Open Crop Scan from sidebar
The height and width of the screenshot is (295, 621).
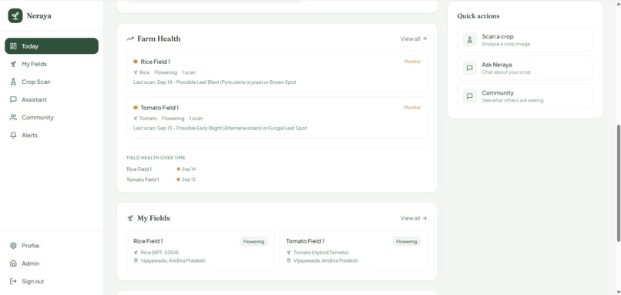click(52, 82)
